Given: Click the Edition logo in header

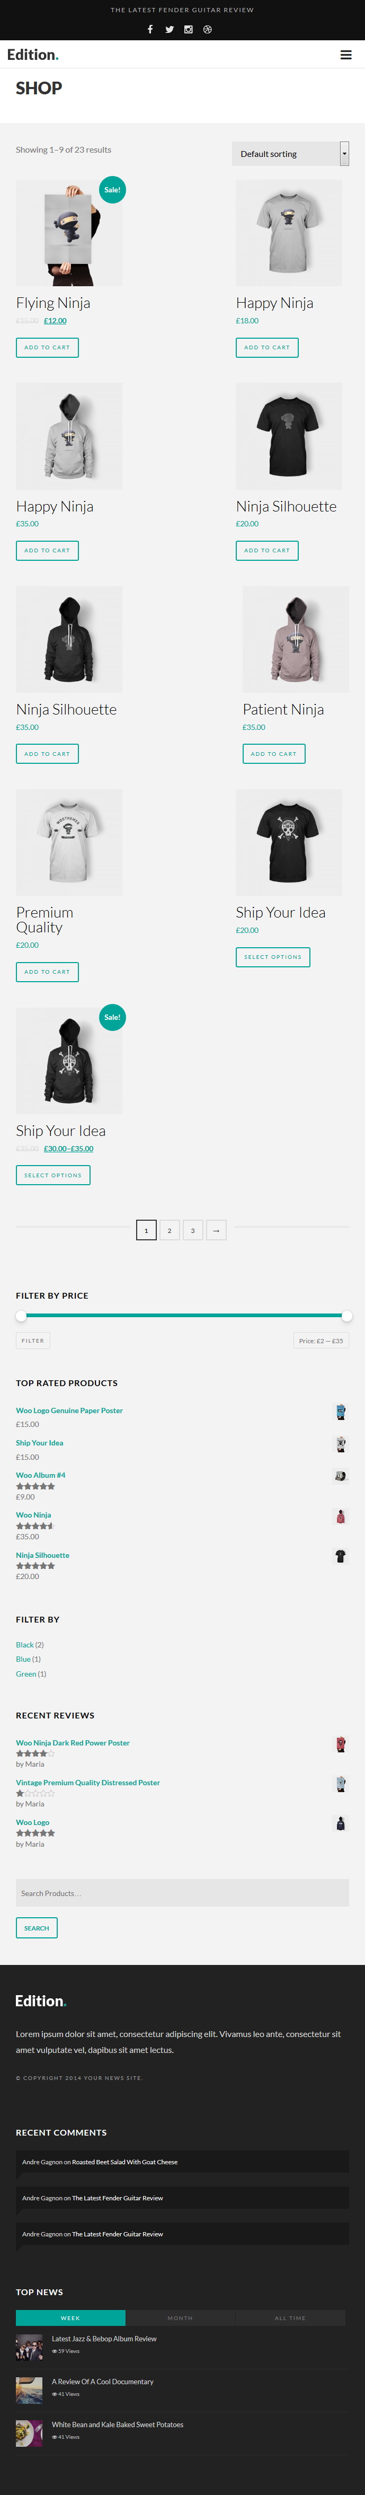Looking at the screenshot, I should click(x=33, y=54).
